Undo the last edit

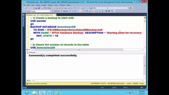point(74,8)
